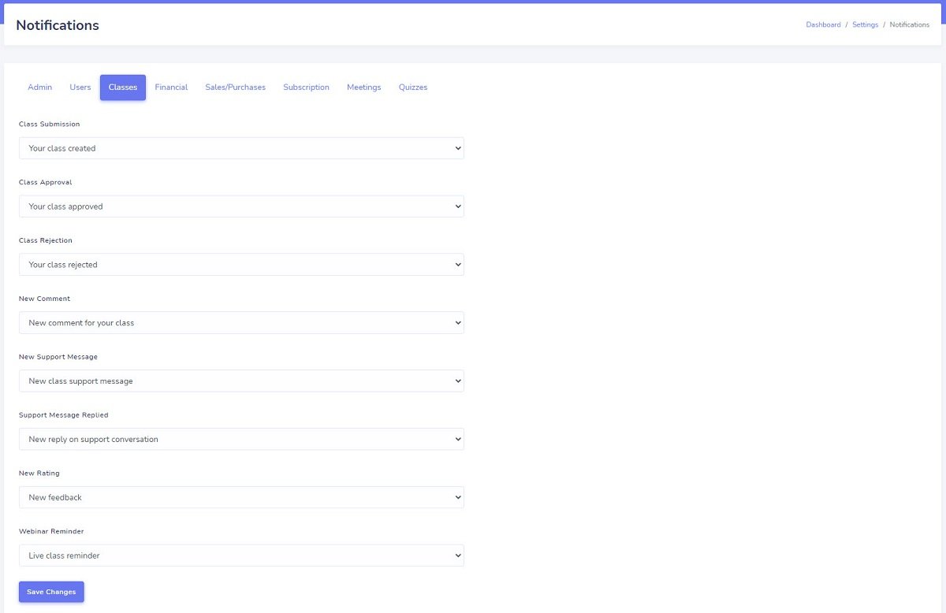
Task: Expand the Webinar Reminder dropdown
Action: pyautogui.click(x=241, y=555)
